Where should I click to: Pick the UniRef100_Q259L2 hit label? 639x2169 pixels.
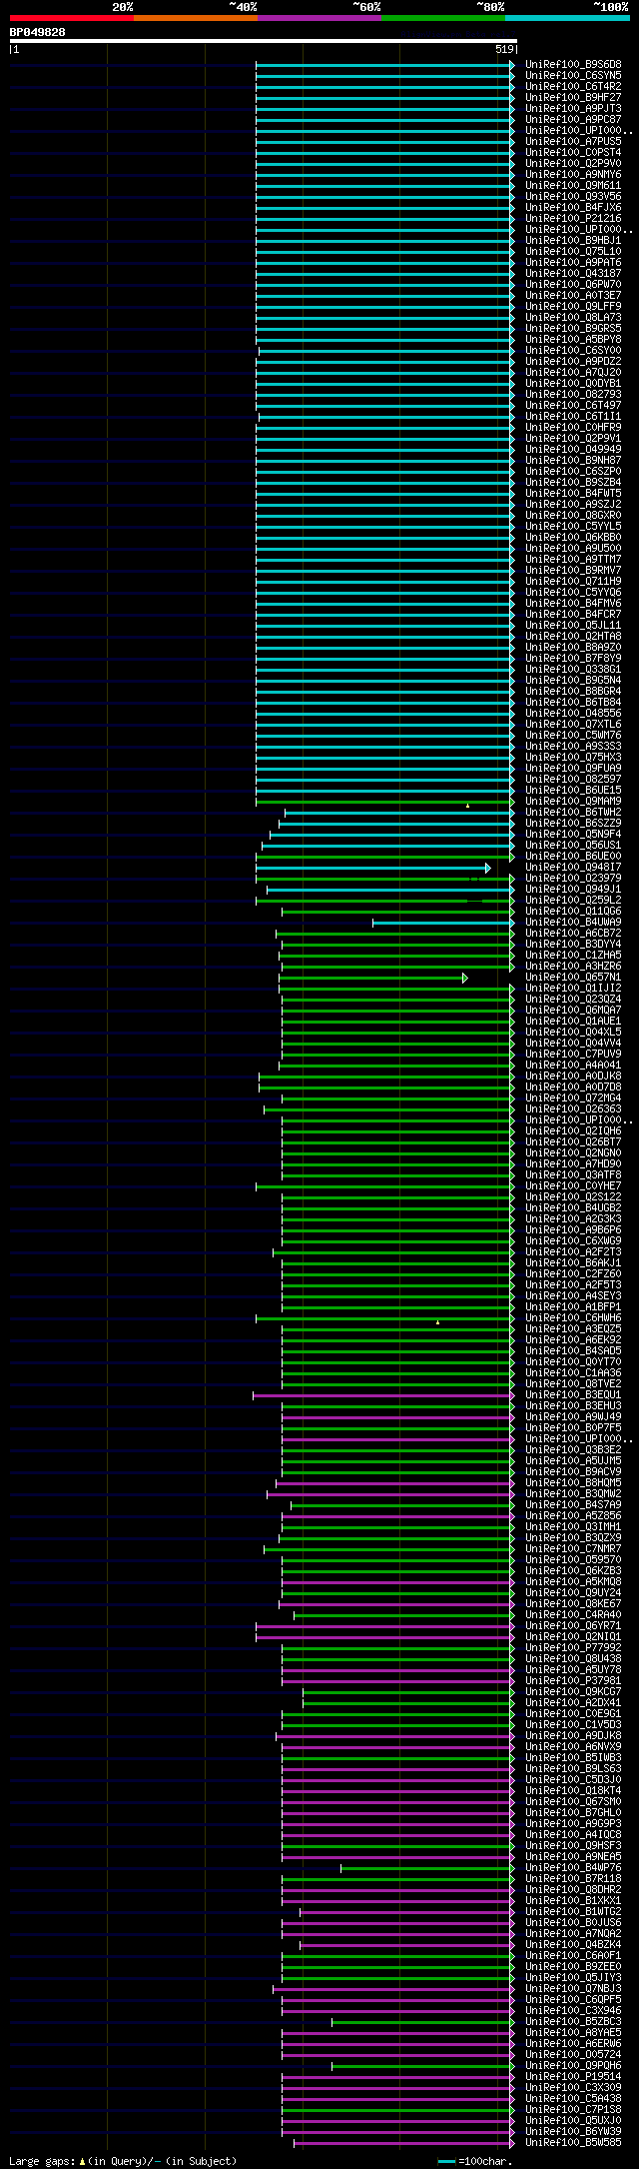[573, 900]
